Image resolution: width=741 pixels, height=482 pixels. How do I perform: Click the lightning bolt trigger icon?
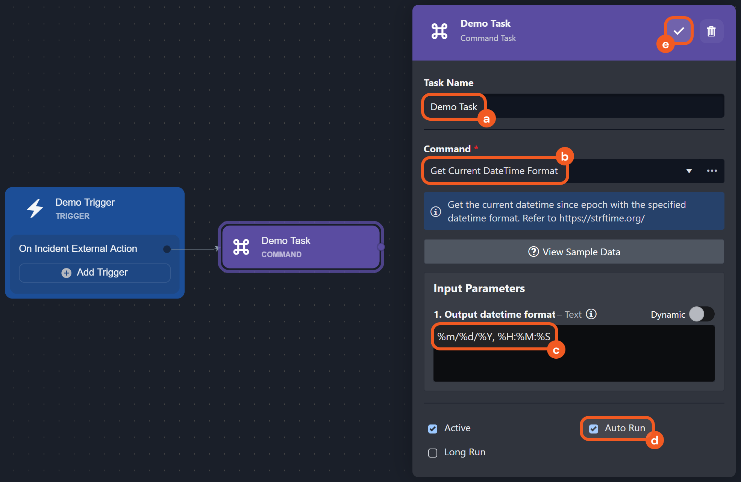[35, 208]
